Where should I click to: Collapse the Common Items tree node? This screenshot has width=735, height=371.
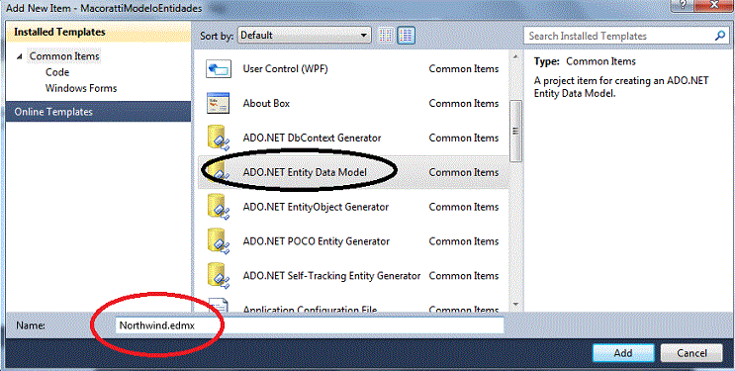pyautogui.click(x=19, y=56)
